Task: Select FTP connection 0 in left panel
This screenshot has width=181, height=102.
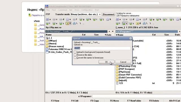Action: pos(68,23)
